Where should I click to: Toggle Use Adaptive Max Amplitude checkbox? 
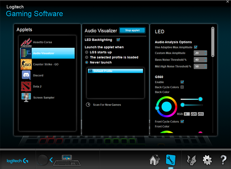click(196, 47)
